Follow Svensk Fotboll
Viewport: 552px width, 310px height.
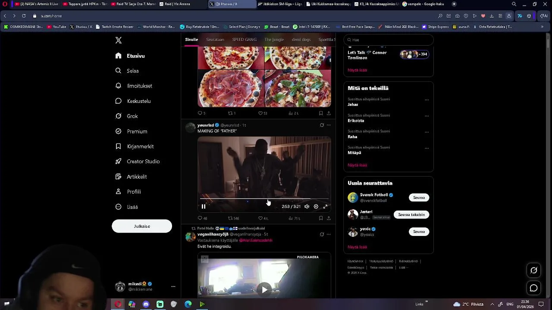(x=419, y=198)
